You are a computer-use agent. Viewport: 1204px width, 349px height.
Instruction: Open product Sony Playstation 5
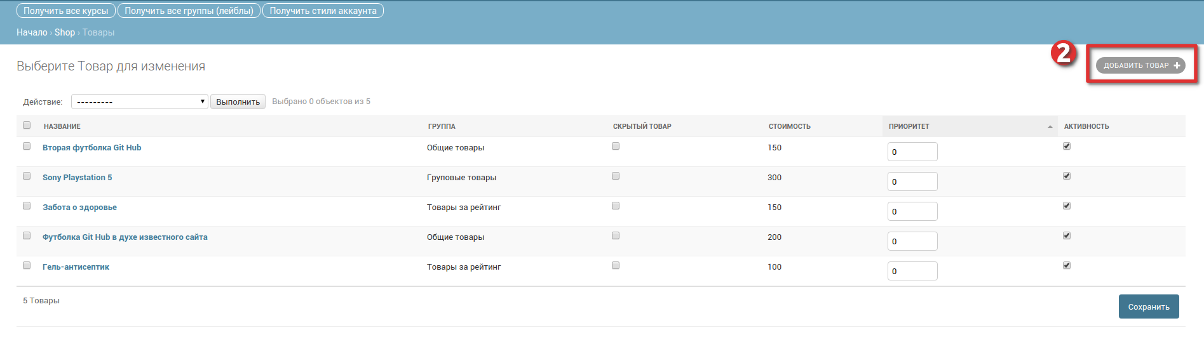pyautogui.click(x=77, y=178)
